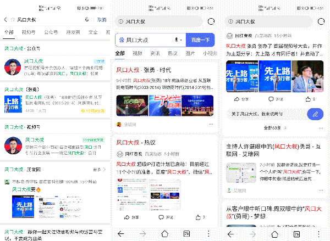Tap the thumbs-up icon showing 2 likes

(308, 99)
